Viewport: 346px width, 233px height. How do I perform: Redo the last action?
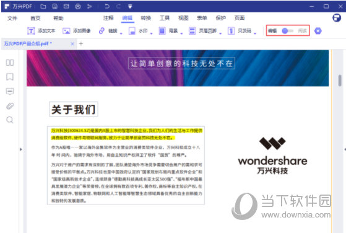[118, 6]
